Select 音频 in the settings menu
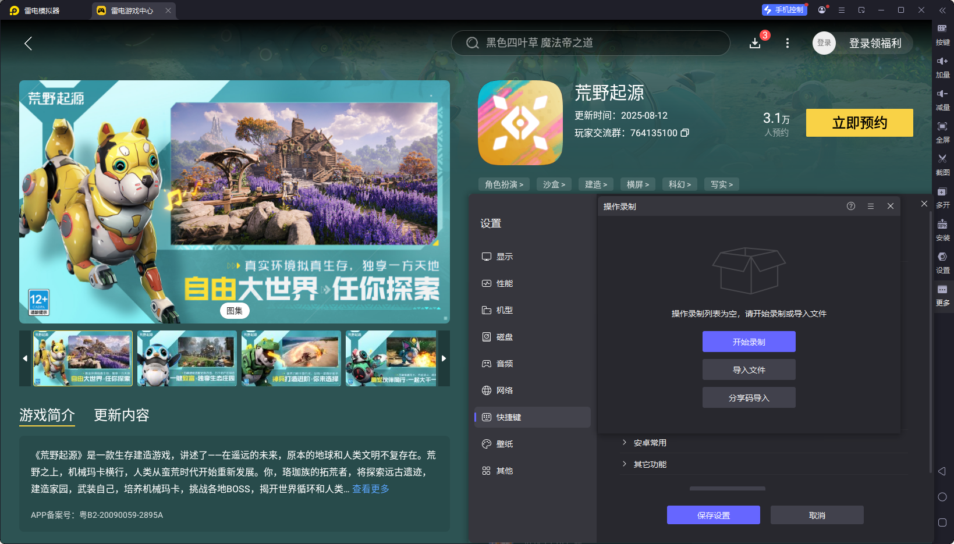This screenshot has height=544, width=954. point(504,363)
